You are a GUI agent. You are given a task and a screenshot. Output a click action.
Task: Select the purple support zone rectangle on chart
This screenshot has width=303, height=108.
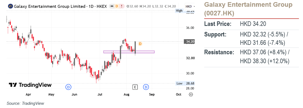(x=129, y=52)
